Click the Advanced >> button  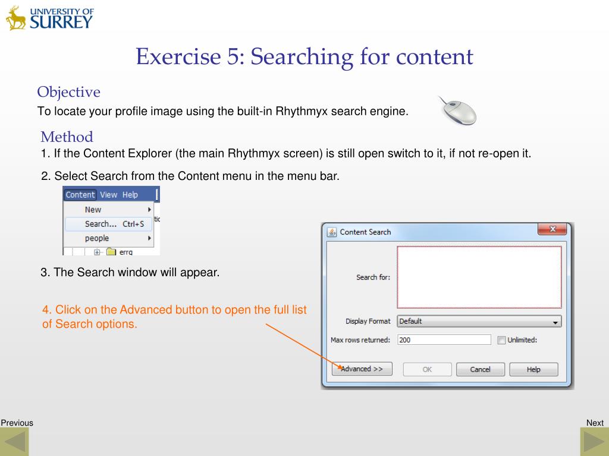pyautogui.click(x=362, y=369)
